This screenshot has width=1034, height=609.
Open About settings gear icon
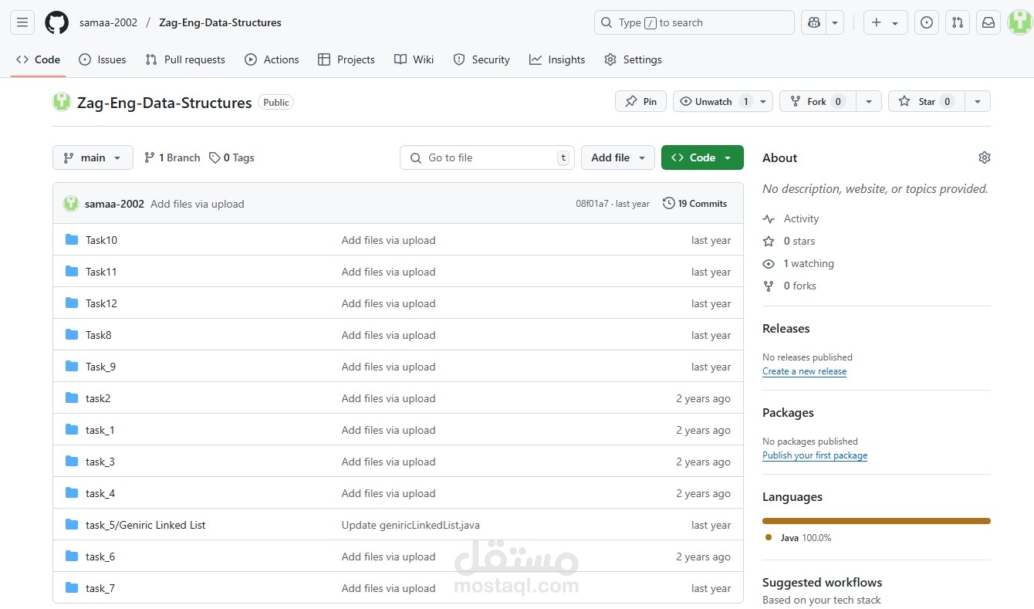984,157
